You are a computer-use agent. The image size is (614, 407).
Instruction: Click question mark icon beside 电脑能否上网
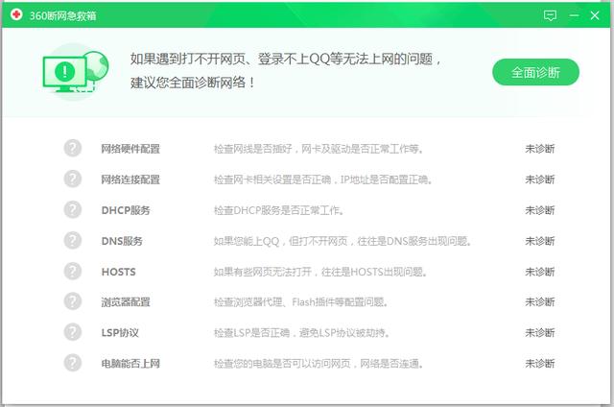(73, 363)
